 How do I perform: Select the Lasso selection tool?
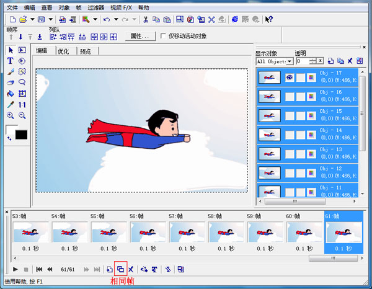[x=22, y=82]
